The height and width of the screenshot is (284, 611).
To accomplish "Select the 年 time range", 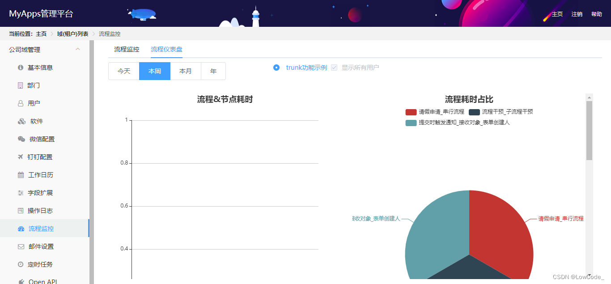I will click(x=213, y=71).
